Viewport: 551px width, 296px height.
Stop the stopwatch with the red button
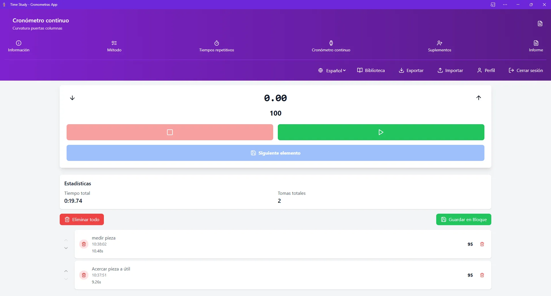(x=170, y=132)
